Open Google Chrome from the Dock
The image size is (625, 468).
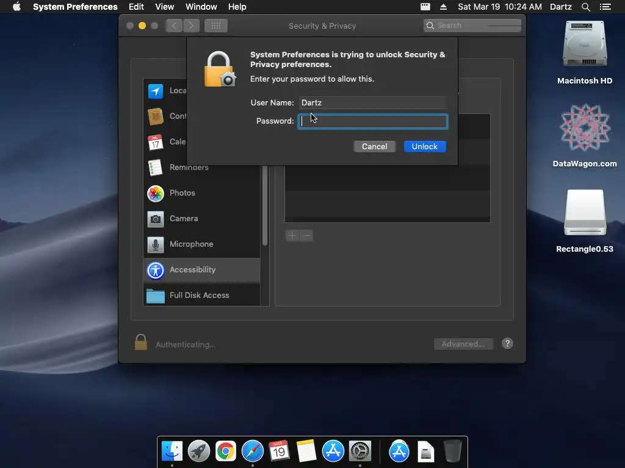226,452
